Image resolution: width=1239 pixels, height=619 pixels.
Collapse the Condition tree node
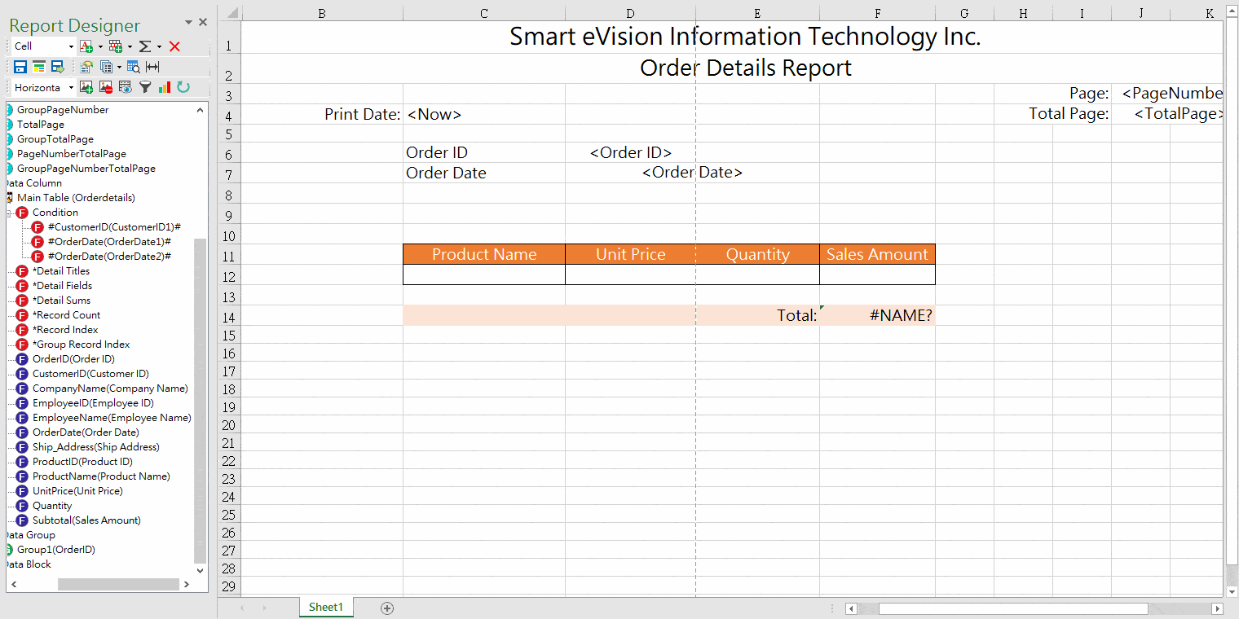coord(9,213)
